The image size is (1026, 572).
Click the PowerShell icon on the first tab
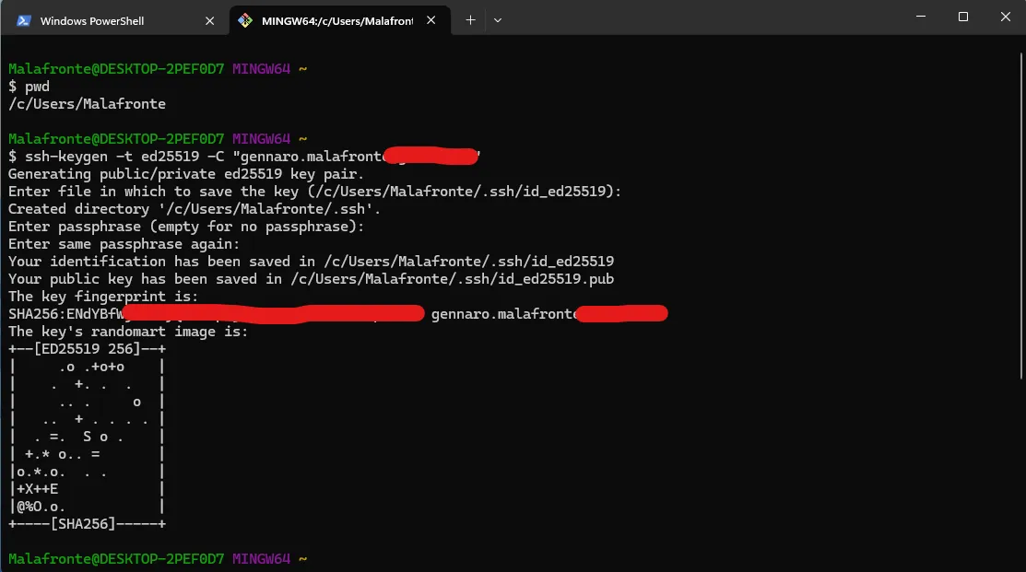(x=24, y=21)
